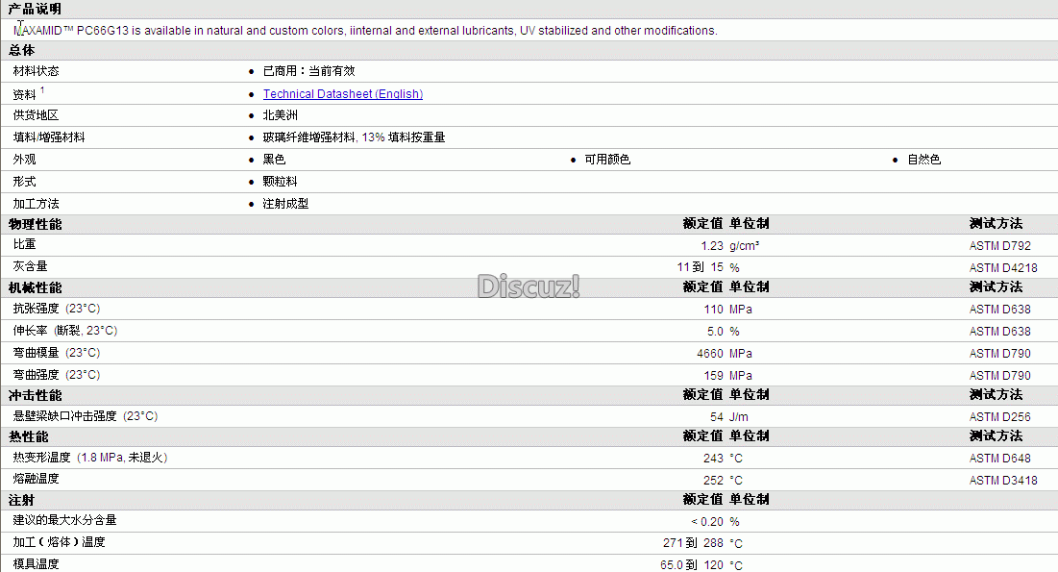Select the 11 到 15 % ash value
The image size is (1058, 572).
[x=708, y=267]
